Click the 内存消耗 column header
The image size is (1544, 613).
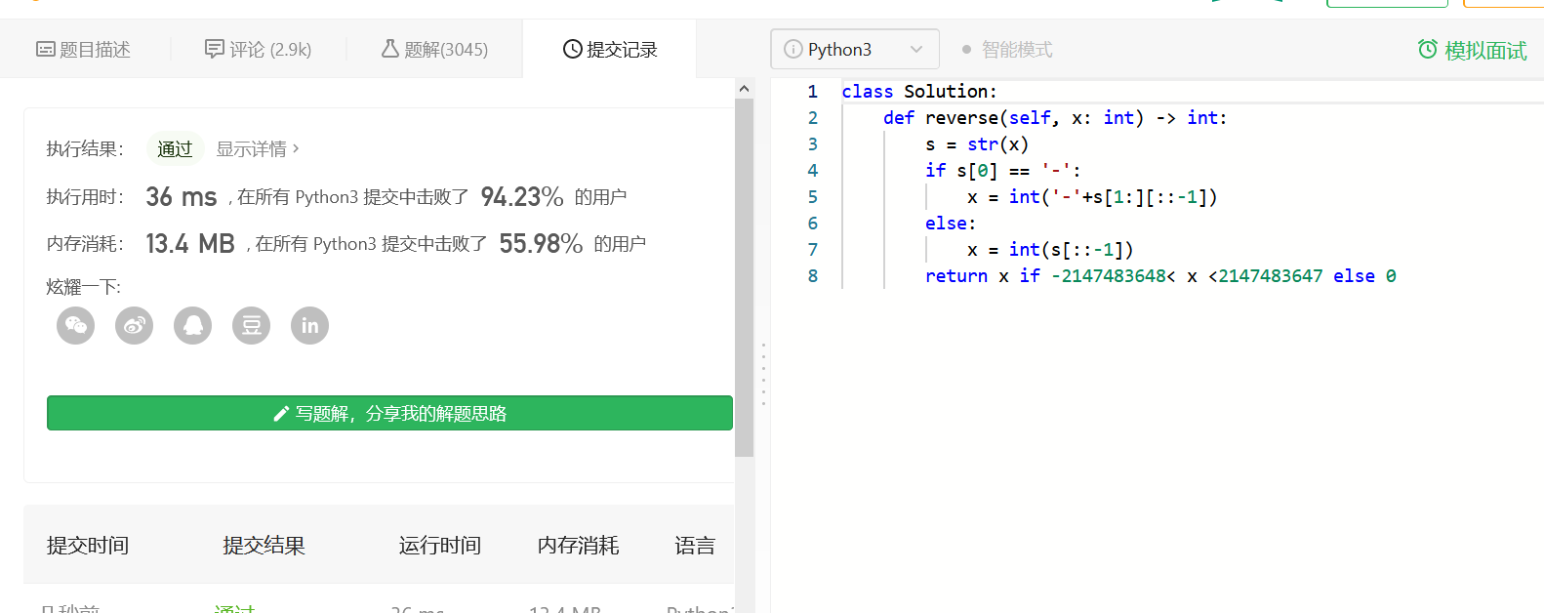pos(578,545)
